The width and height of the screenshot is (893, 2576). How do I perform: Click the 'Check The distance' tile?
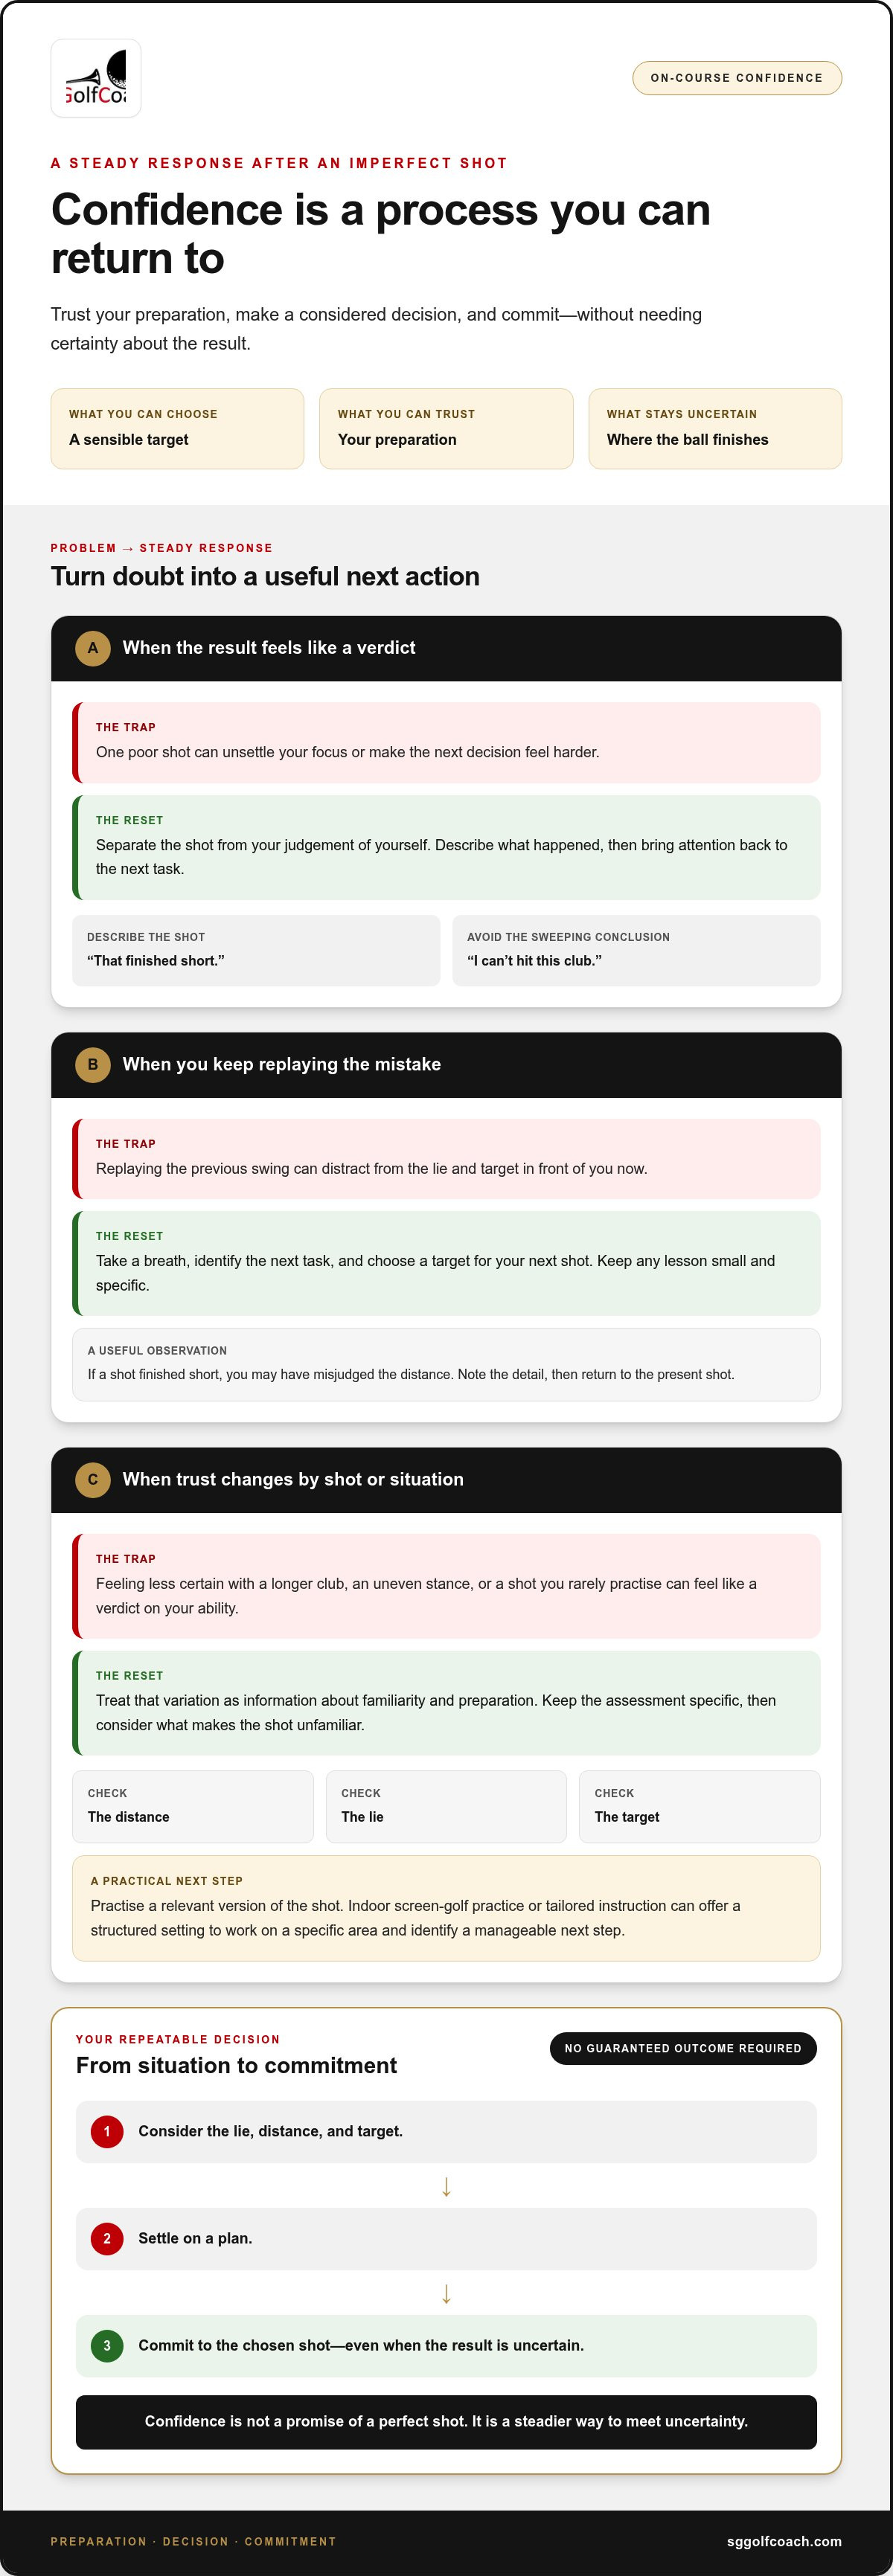pyautogui.click(x=193, y=1806)
